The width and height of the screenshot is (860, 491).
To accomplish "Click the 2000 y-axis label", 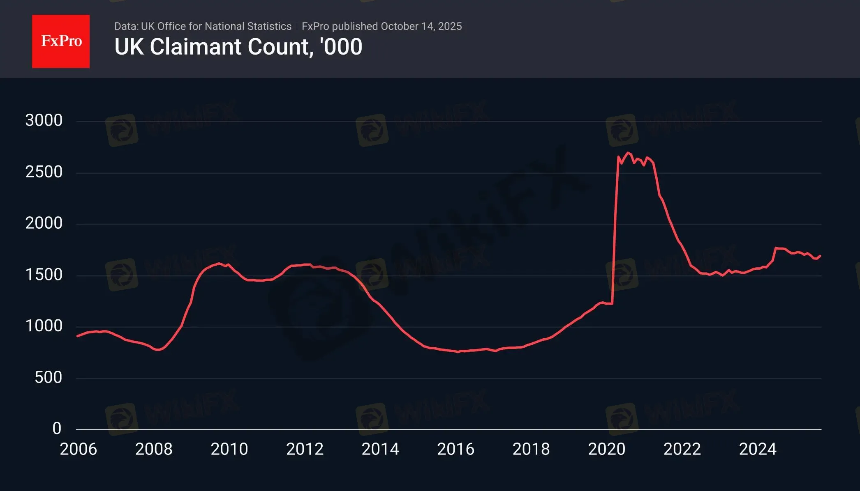I will click(x=44, y=223).
